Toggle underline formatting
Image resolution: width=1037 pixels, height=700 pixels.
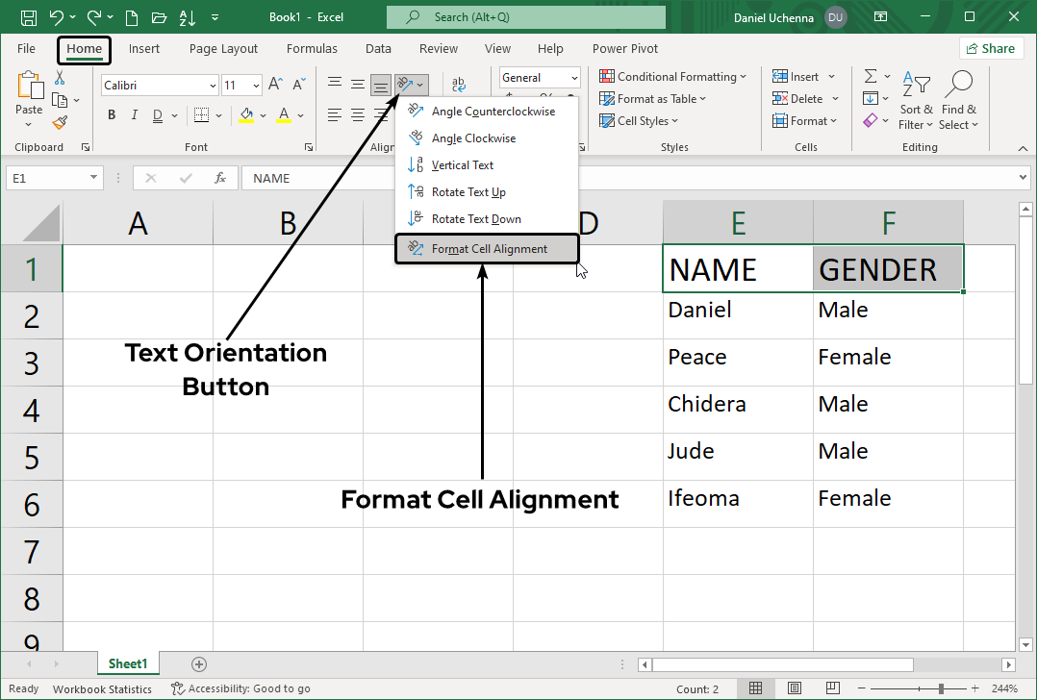coord(155,114)
